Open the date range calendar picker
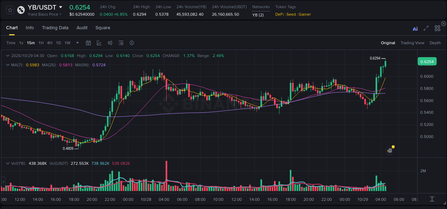Screen dimensions: 447x209 (88, 42)
